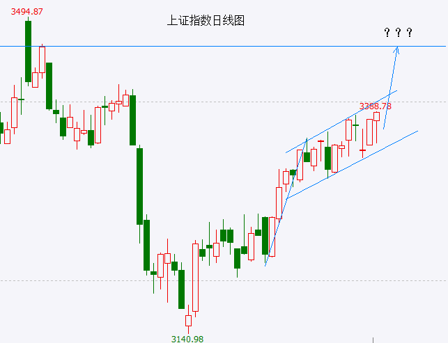Click the 3140.98 low price label
Viewport: 448px width, 343px height.
coord(187,339)
